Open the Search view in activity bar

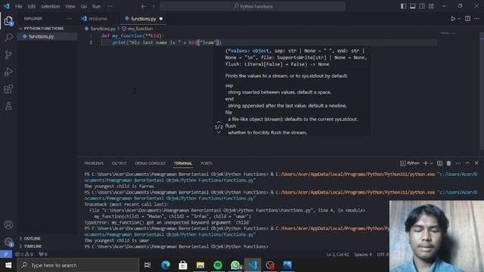click(x=8, y=38)
